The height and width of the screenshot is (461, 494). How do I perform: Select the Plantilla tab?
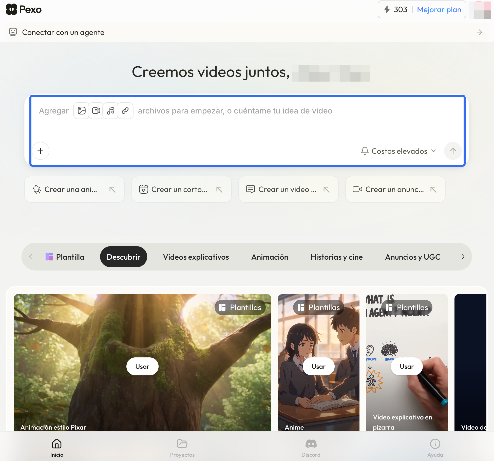[65, 257]
